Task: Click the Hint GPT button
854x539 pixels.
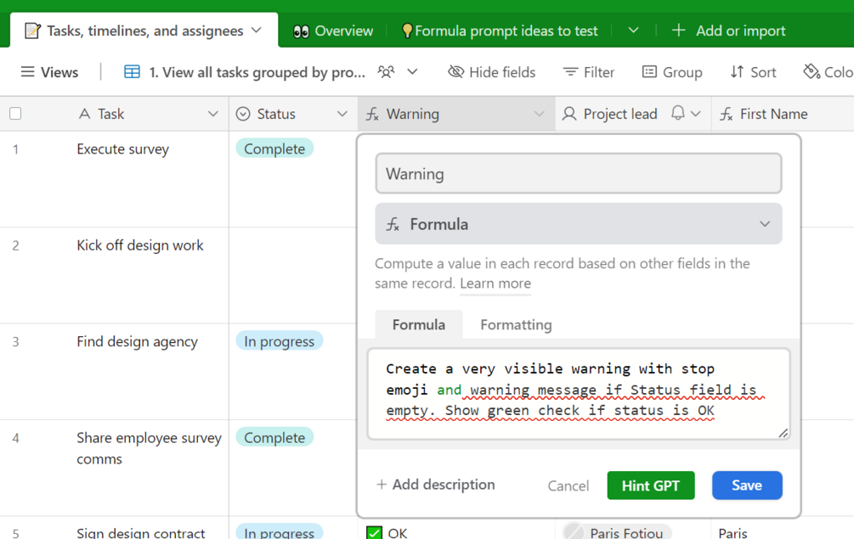Action: coord(651,486)
